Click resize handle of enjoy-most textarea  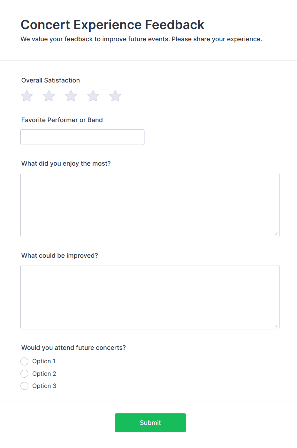[276, 234]
